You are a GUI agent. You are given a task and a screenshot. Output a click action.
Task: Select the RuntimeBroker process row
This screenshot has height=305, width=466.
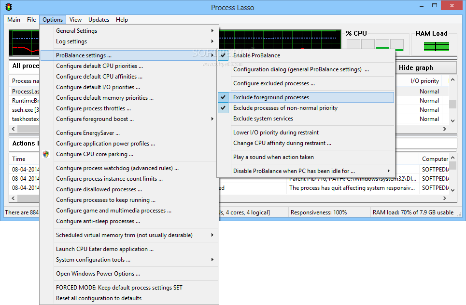point(25,101)
